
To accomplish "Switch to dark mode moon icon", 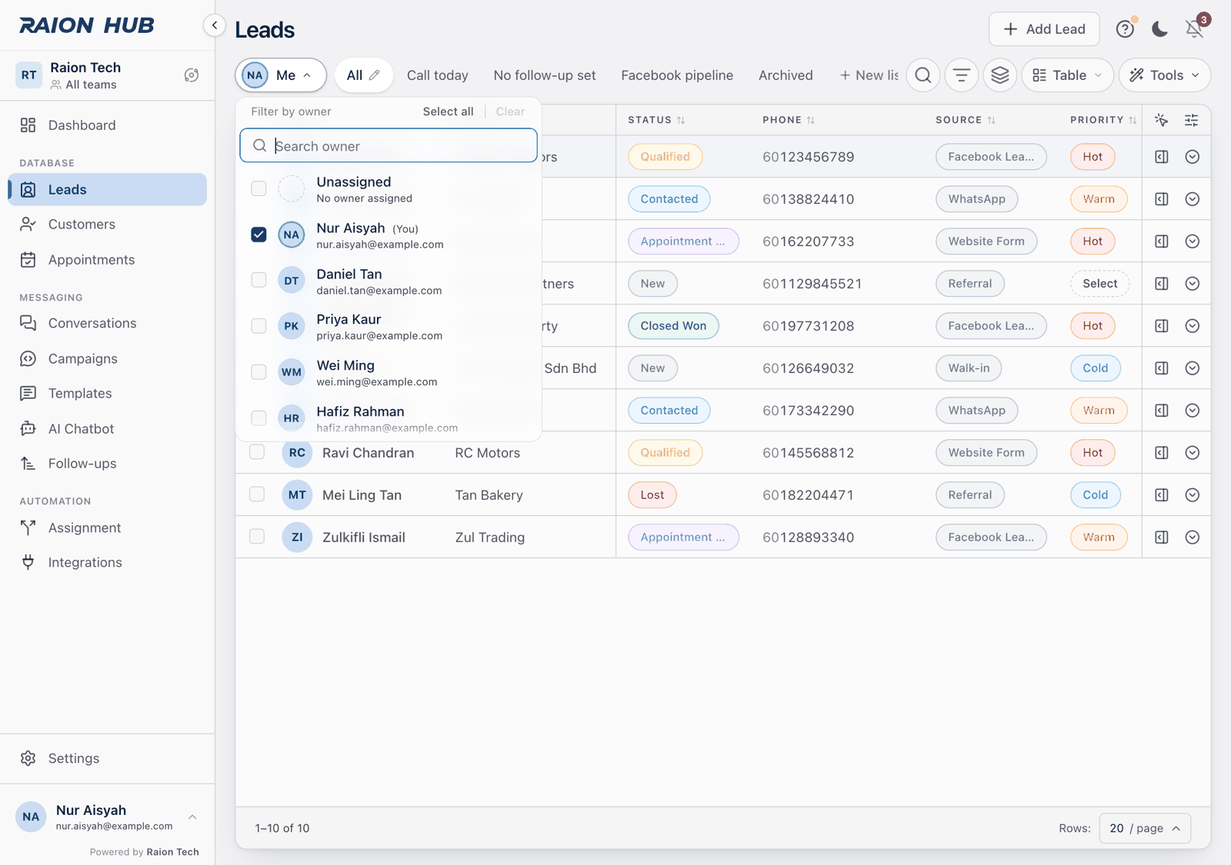I will click(1159, 29).
